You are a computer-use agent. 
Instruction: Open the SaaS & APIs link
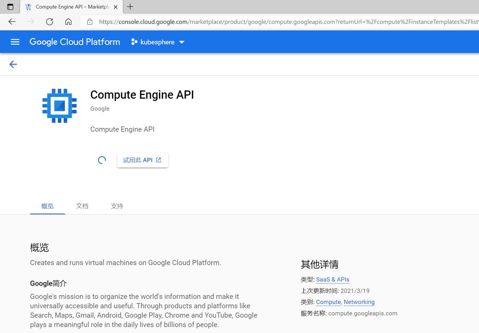click(333, 280)
